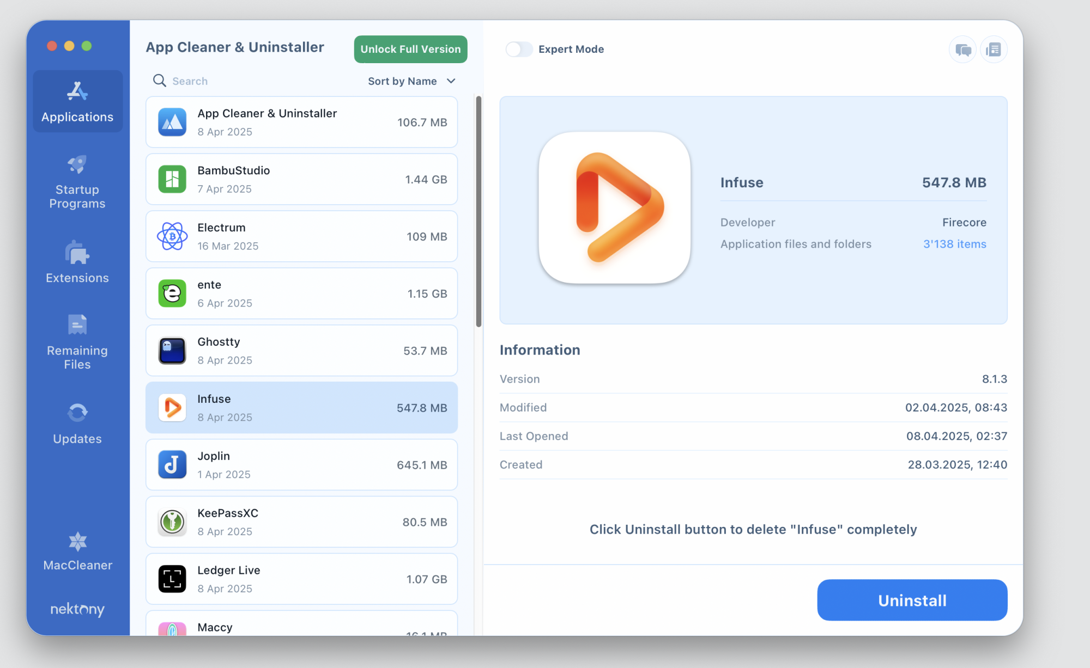Select BambuStudio in the app list

pyautogui.click(x=301, y=179)
